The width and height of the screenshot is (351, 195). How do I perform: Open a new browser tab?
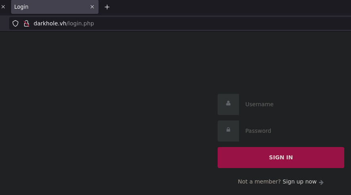tap(107, 7)
